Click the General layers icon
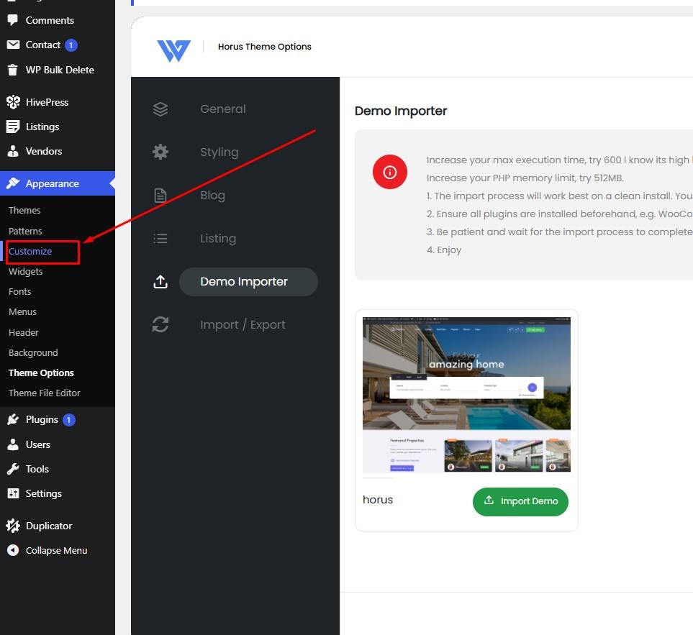Image resolution: width=693 pixels, height=635 pixels. [x=160, y=109]
